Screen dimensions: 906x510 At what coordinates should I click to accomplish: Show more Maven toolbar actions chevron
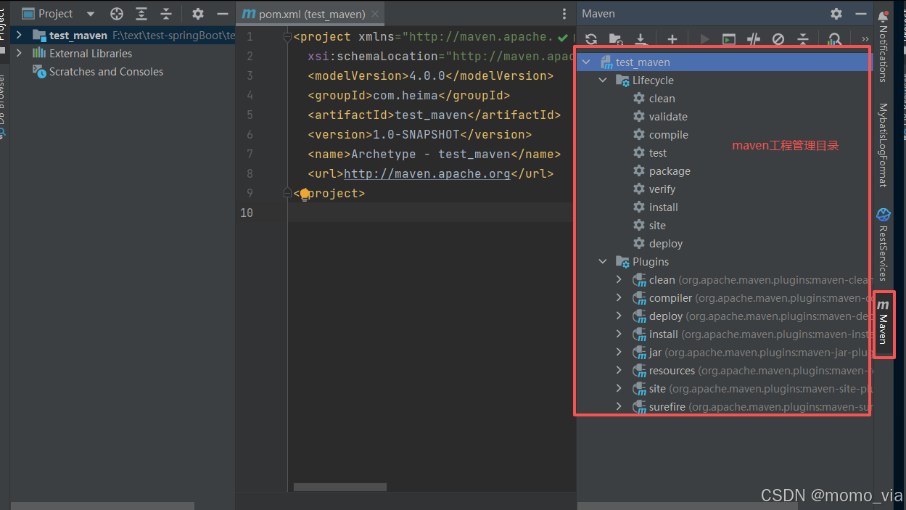[865, 39]
